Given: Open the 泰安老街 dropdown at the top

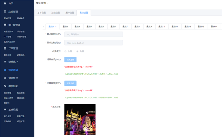Looking at the screenshot, I should [x=42, y=3].
